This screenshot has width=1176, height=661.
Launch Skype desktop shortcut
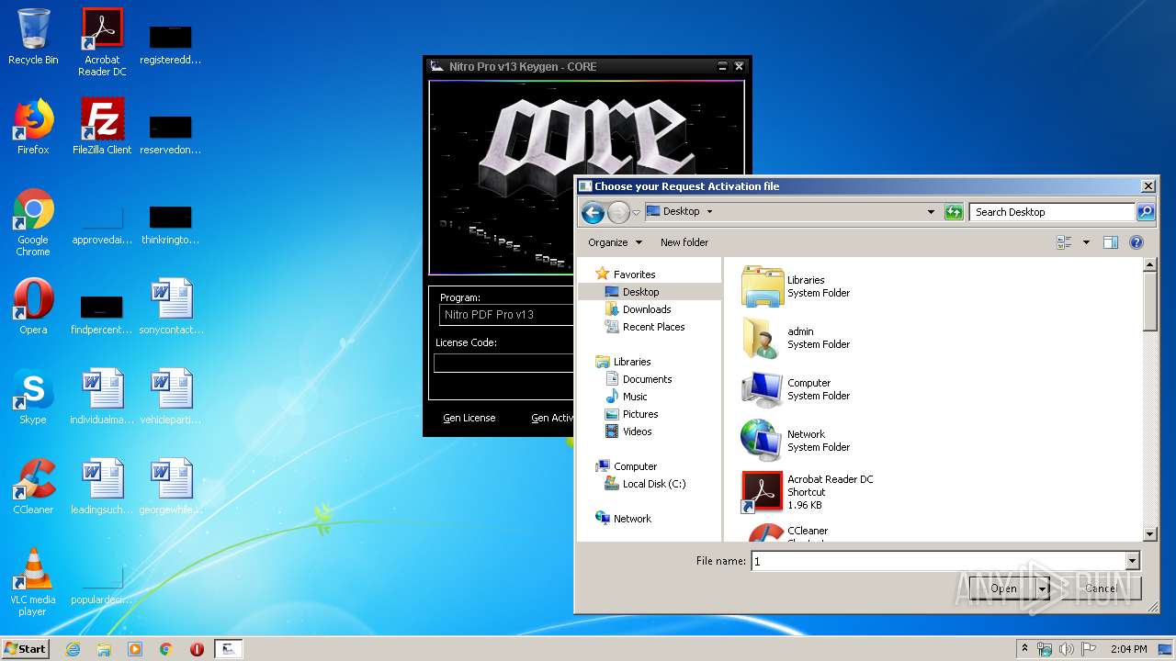33,397
